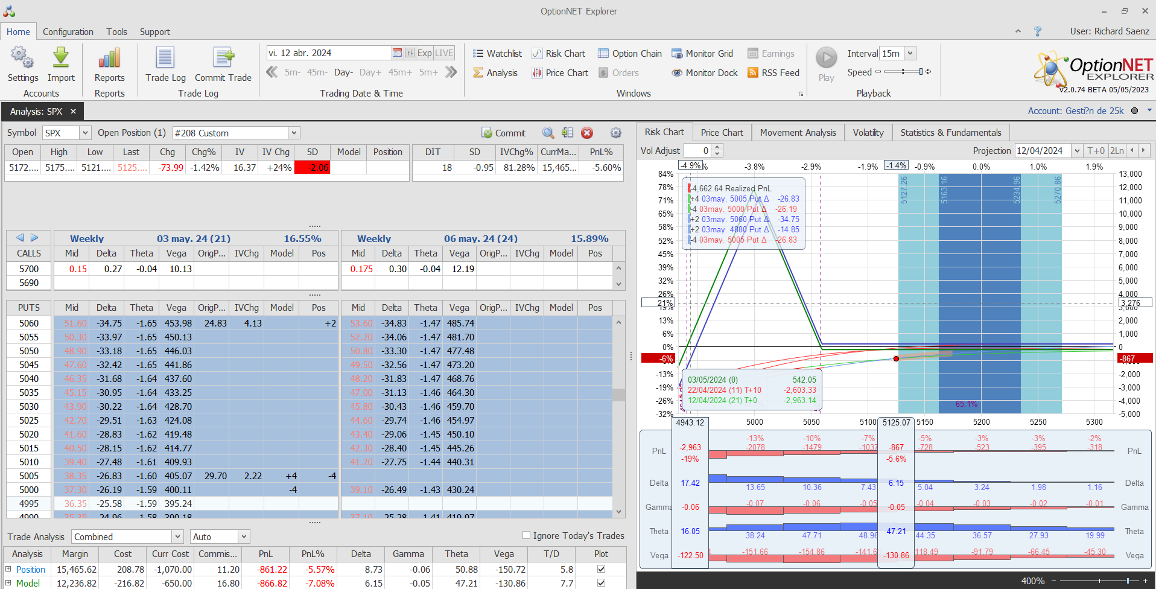The width and height of the screenshot is (1156, 589).
Task: Click the red delete position icon
Action: coord(586,133)
